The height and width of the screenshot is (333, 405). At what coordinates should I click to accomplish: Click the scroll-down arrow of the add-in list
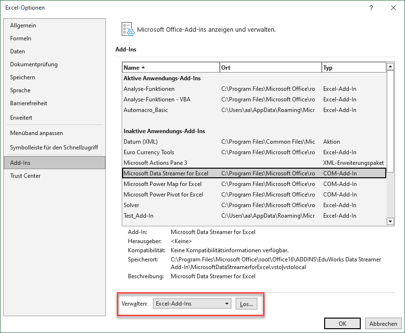coord(390,222)
